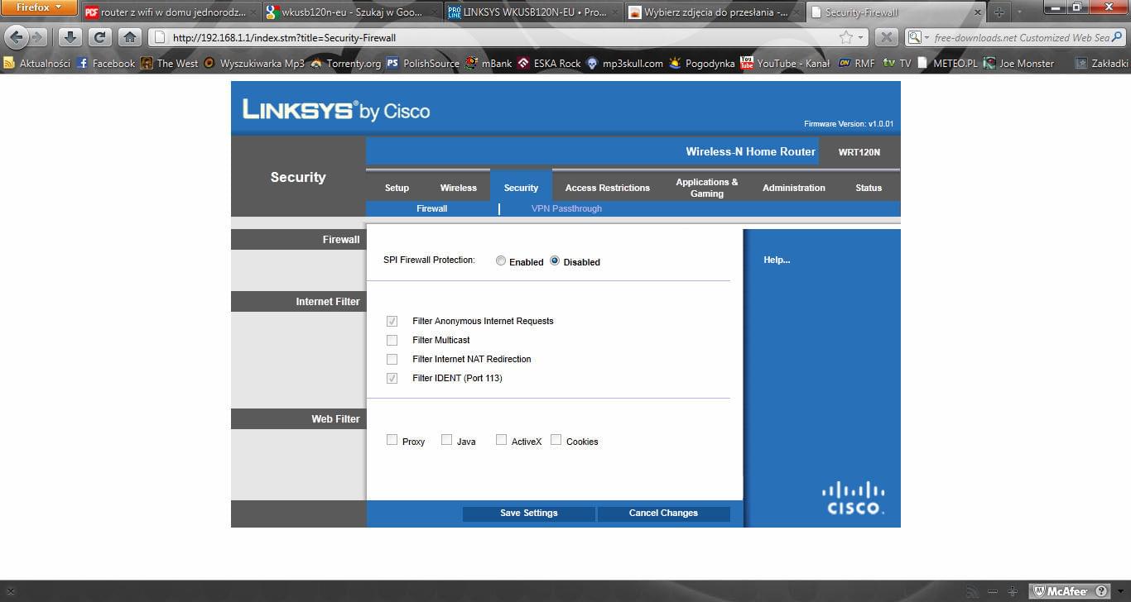
Task: Click the Stop loading X button
Action: (886, 37)
